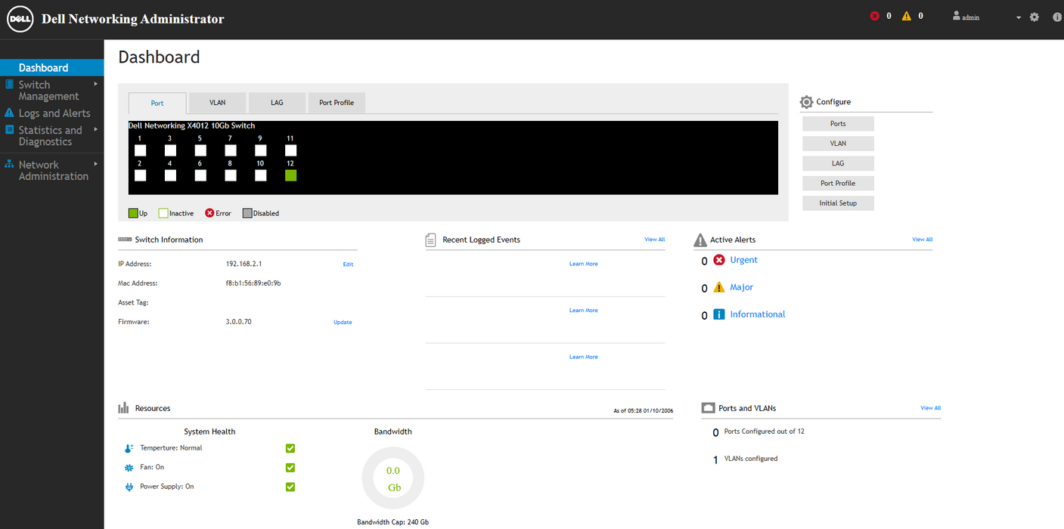
Task: Select port 1 on the switch diagram
Action: (x=140, y=150)
